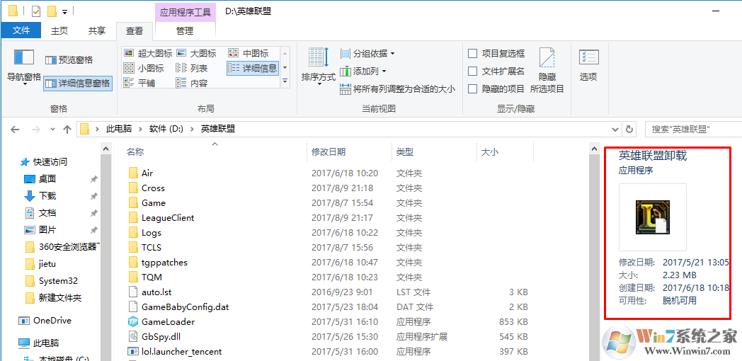The height and width of the screenshot is (361, 742).
Task: Click 将所有列调整为合适的大小 button
Action: (x=397, y=89)
